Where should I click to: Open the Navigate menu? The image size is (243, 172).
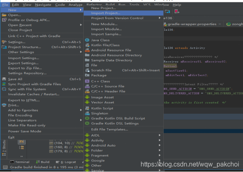(x=43, y=5)
